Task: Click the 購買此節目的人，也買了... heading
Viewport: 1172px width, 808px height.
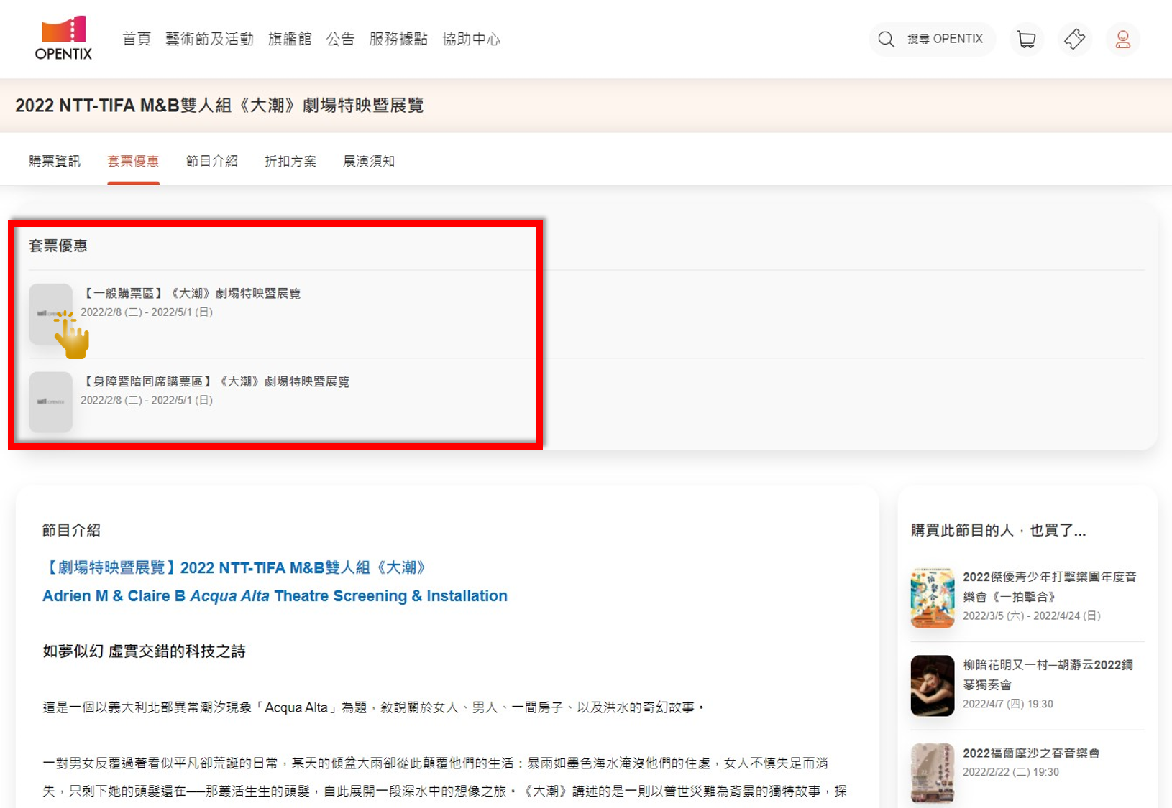Action: [998, 530]
